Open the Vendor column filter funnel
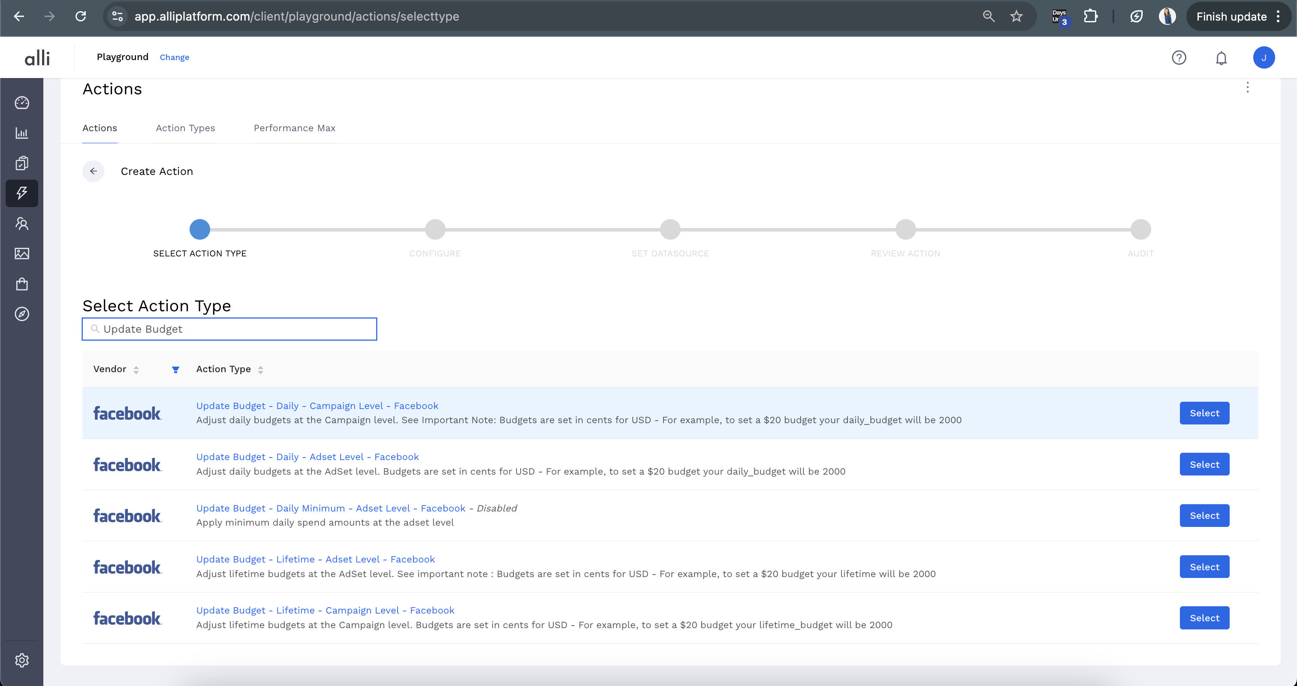 click(x=175, y=370)
